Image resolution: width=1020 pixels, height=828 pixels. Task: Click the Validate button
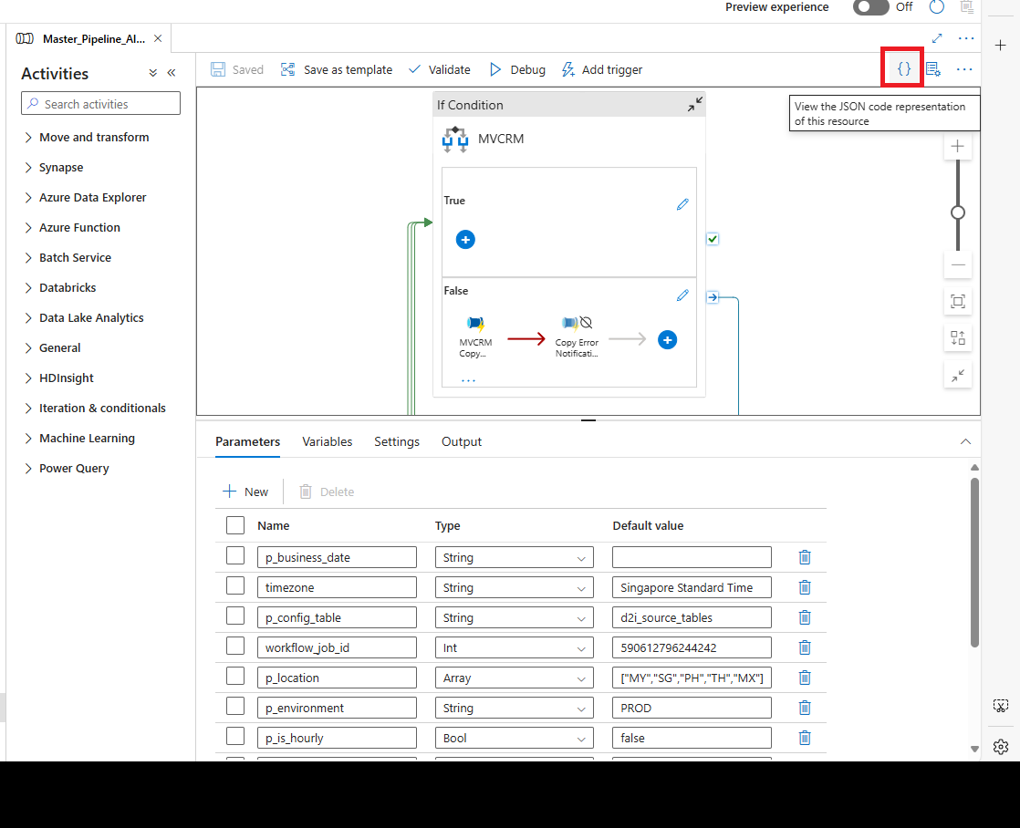(x=439, y=69)
